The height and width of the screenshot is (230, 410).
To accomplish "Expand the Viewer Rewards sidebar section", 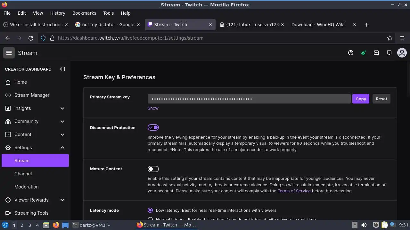I will (x=62, y=200).
